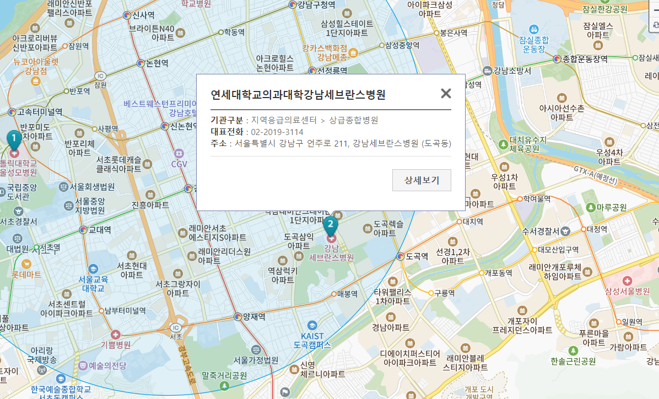Close the 강남세브란스병원 info popup
The height and width of the screenshot is (399, 659).
click(446, 93)
